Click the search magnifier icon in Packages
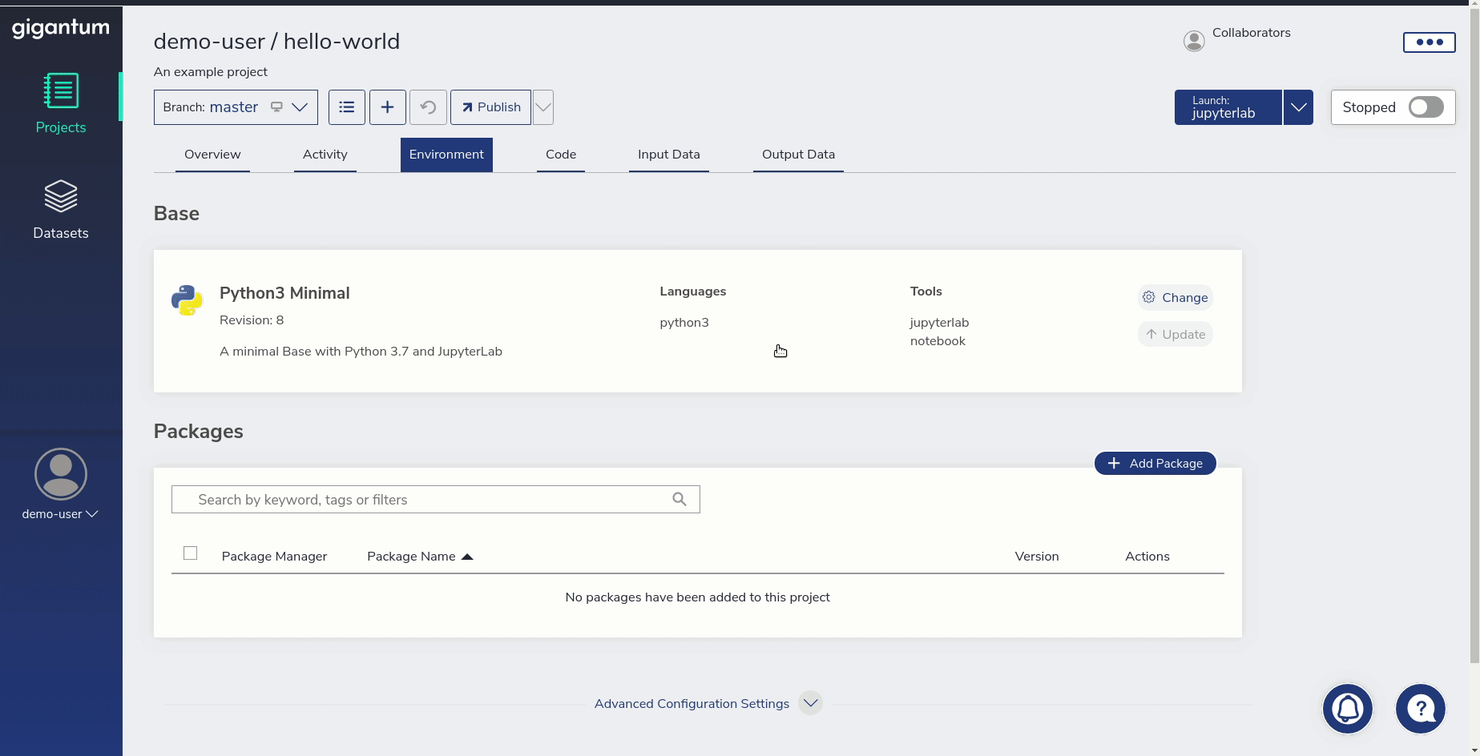This screenshot has height=756, width=1480. 680,500
